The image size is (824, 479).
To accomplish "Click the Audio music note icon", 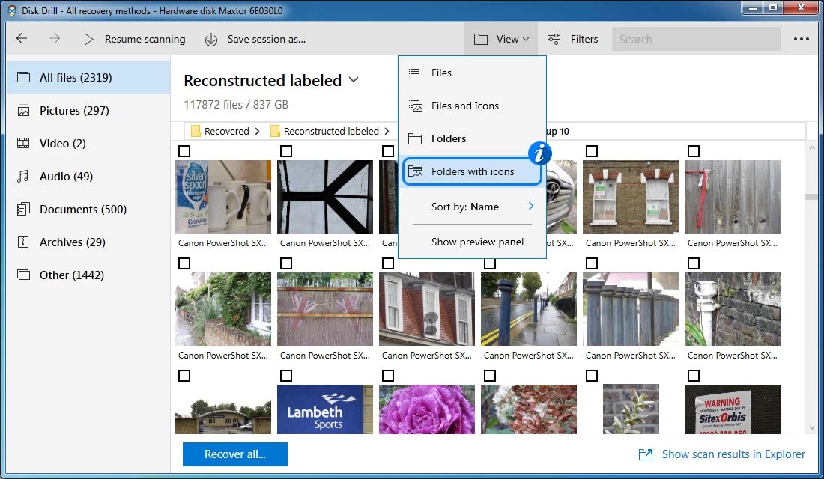I will 22,176.
